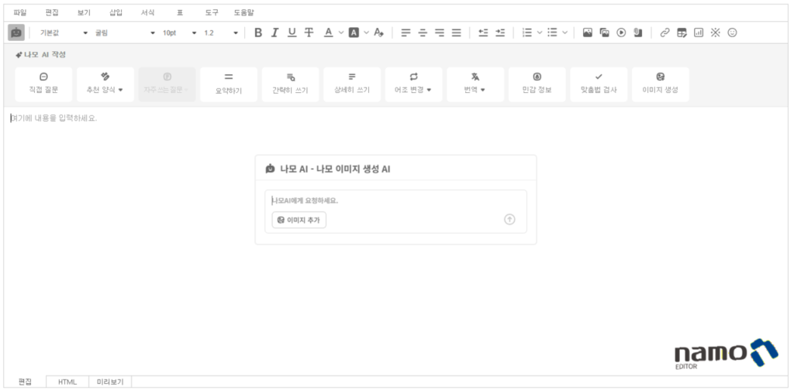
Task: Open the emoji picker smiley icon
Action: pyautogui.click(x=732, y=32)
